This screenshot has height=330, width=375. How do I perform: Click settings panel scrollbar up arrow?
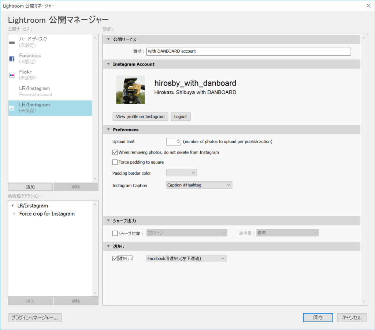pos(364,38)
